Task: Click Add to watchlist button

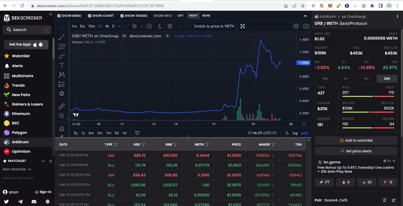Action: pyautogui.click(x=356, y=141)
